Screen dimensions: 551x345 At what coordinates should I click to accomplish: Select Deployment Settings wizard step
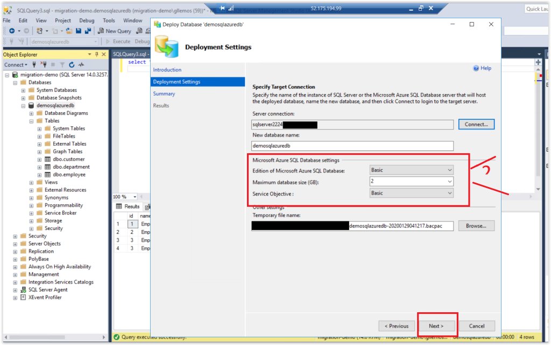click(198, 82)
